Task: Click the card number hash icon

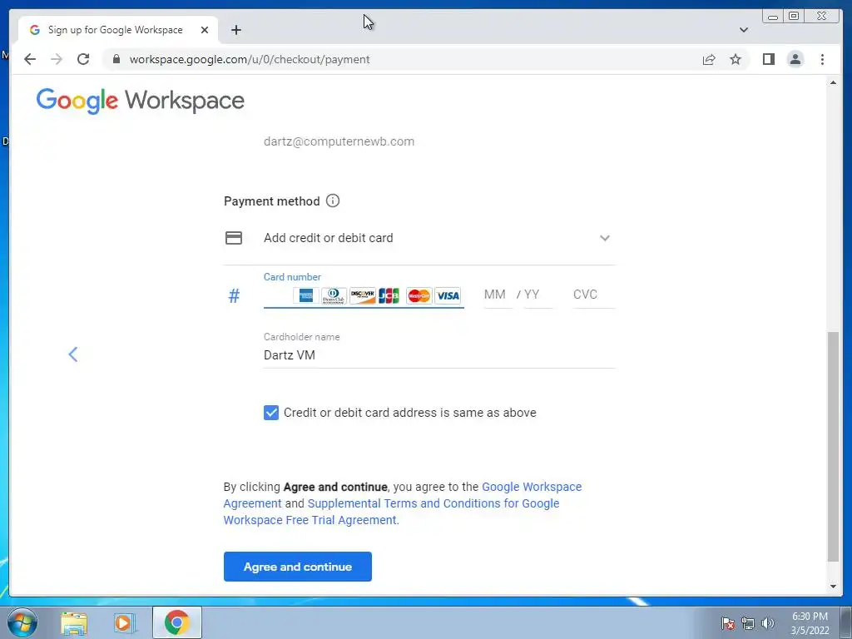Action: tap(234, 295)
